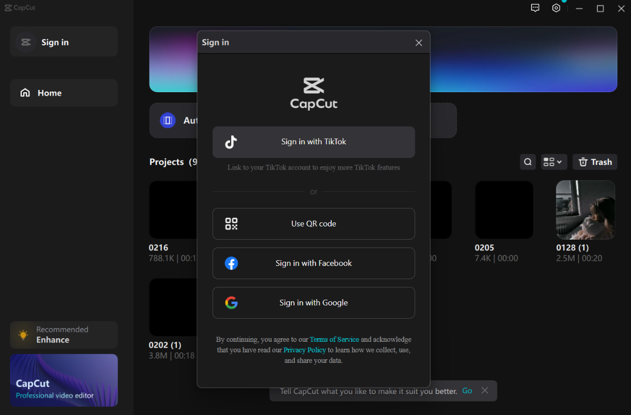Click project name 0128 (1)
The width and height of the screenshot is (631, 415).
[x=572, y=248]
